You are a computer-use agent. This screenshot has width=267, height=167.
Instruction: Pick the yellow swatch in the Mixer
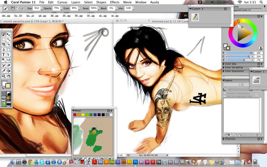click(x=83, y=115)
